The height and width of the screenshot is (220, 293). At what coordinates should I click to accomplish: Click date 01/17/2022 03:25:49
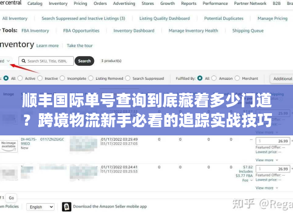[119, 139]
